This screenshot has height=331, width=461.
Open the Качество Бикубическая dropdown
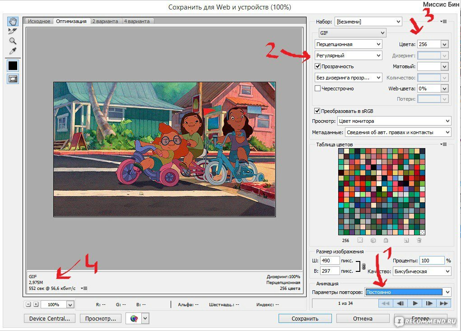[422, 271]
